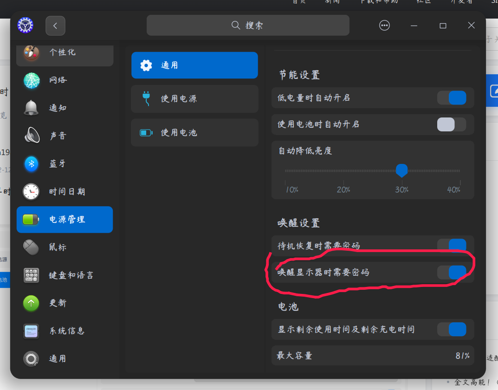The image size is (498, 390).
Task: Click the 81% 最大容量 value
Action: point(462,356)
